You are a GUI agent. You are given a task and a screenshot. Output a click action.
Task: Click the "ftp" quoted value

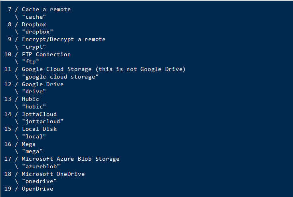point(30,61)
